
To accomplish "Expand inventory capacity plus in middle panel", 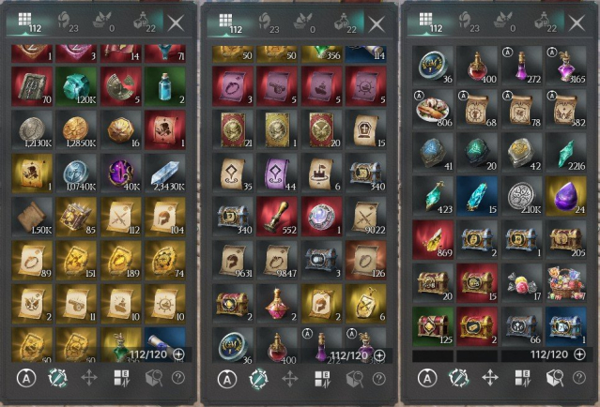I will coord(379,355).
